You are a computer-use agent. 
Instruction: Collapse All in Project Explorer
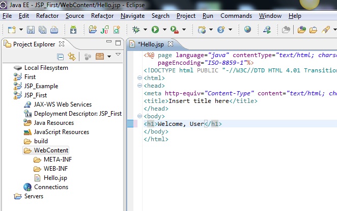tap(61, 57)
